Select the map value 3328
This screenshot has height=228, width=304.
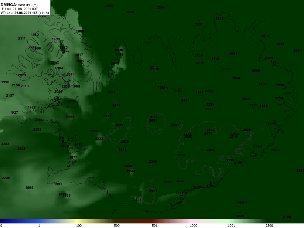pyautogui.click(x=257, y=147)
